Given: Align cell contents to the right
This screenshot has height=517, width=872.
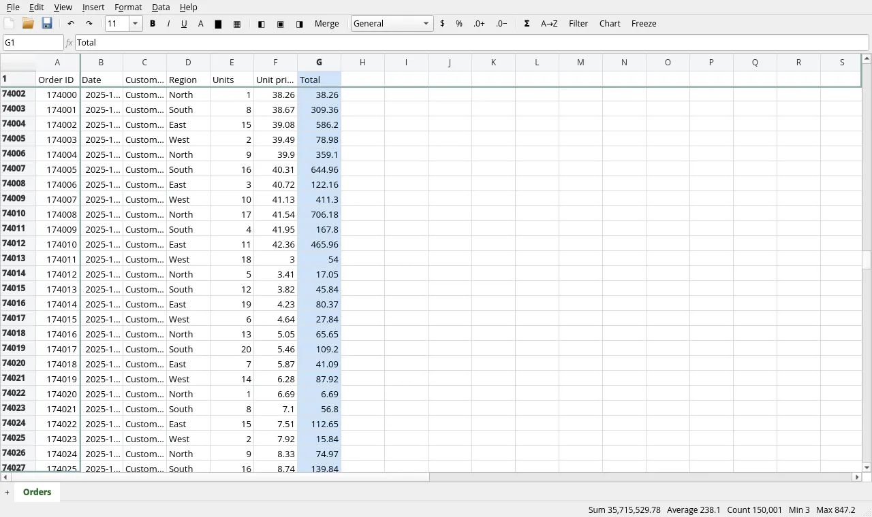Looking at the screenshot, I should coord(299,24).
